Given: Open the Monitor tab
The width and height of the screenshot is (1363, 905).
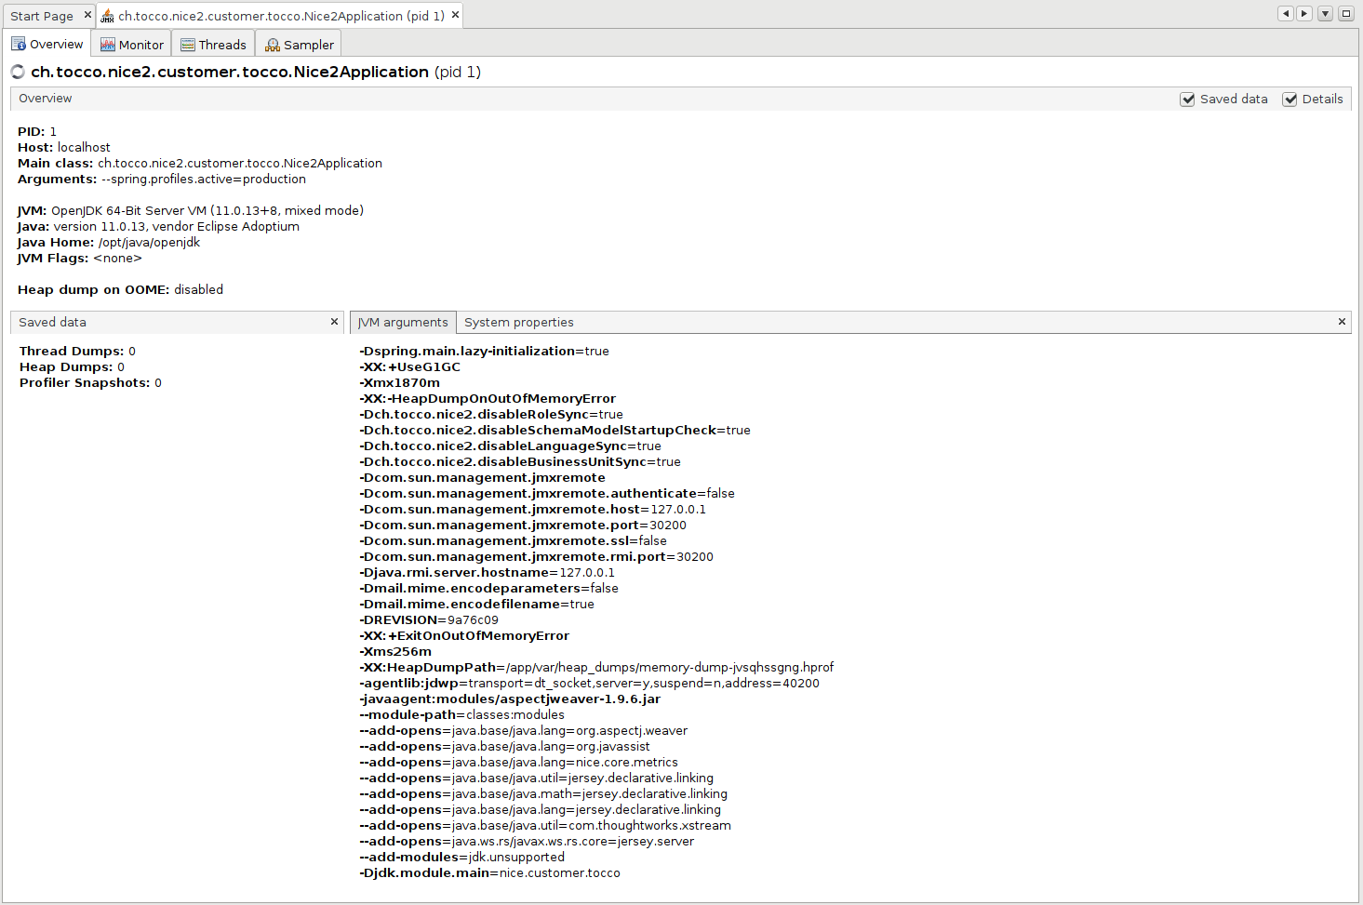Looking at the screenshot, I should pyautogui.click(x=131, y=45).
